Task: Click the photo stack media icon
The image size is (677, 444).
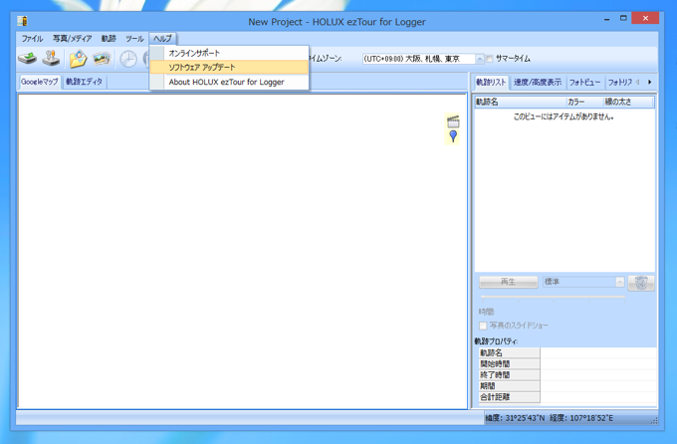Action: pyautogui.click(x=102, y=59)
